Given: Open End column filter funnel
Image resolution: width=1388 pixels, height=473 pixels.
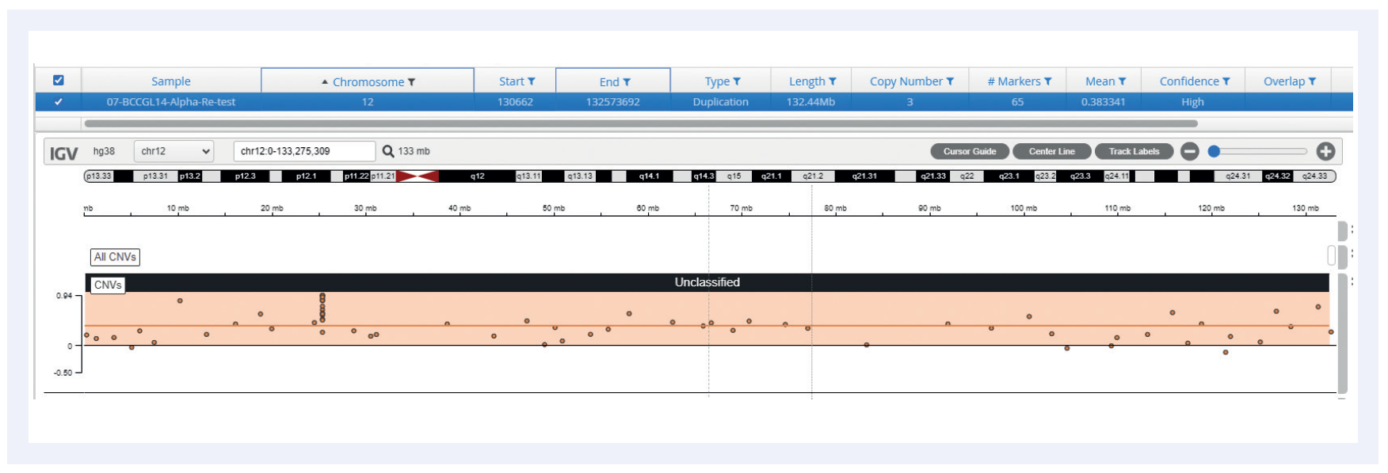Looking at the screenshot, I should (x=627, y=82).
